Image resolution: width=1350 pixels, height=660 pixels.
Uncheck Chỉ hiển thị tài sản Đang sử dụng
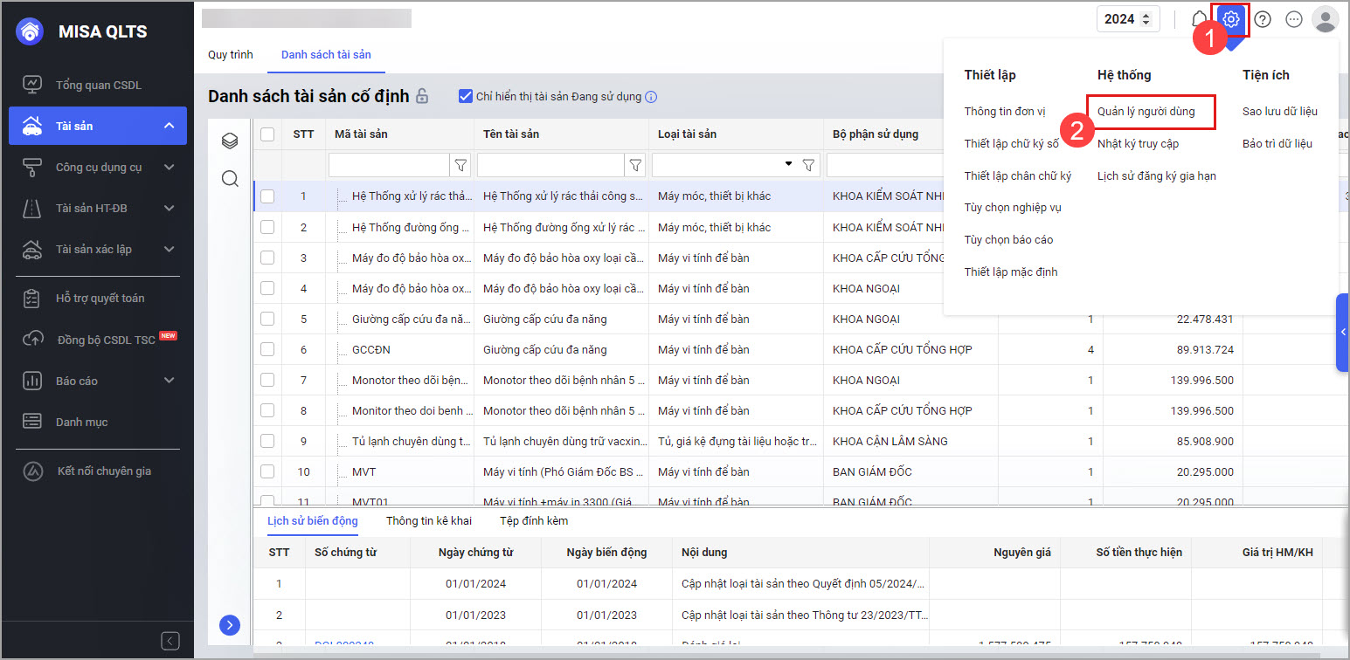[x=466, y=96]
